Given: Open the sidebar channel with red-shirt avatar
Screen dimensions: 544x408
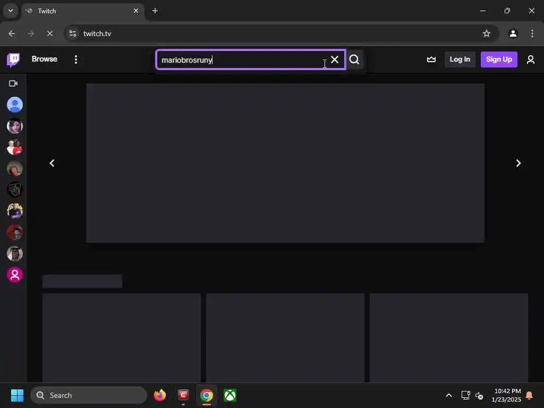Looking at the screenshot, I should (14, 147).
